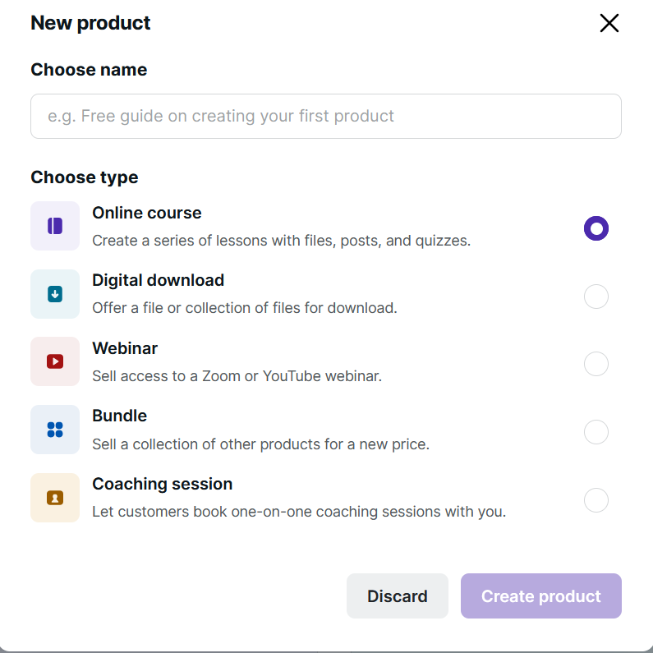Click the "Coaching session" title text
The width and height of the screenshot is (653, 653).
click(x=162, y=484)
